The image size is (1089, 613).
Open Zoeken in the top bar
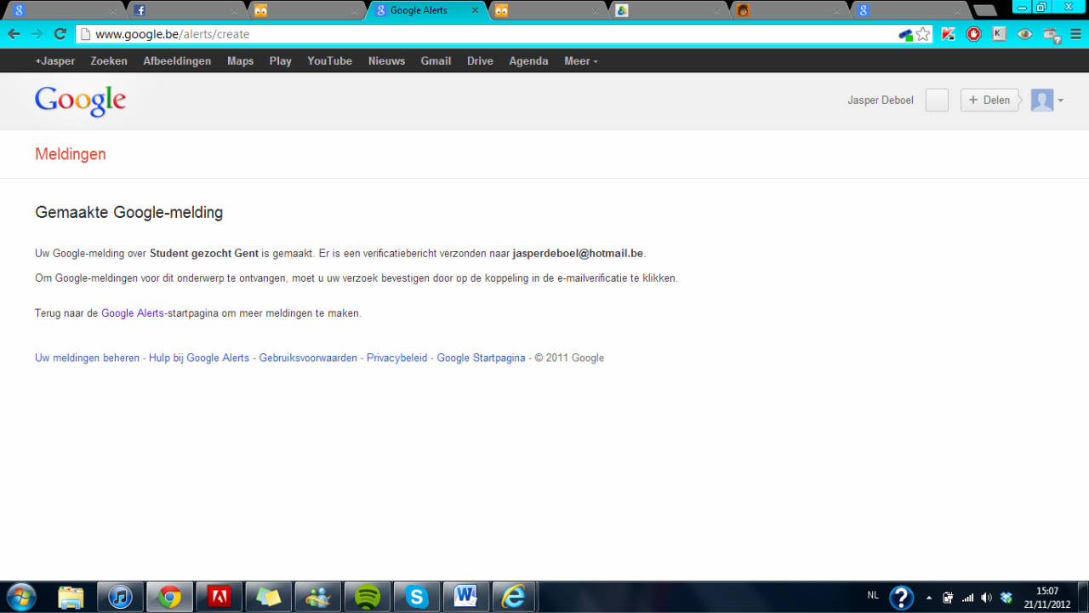point(109,61)
